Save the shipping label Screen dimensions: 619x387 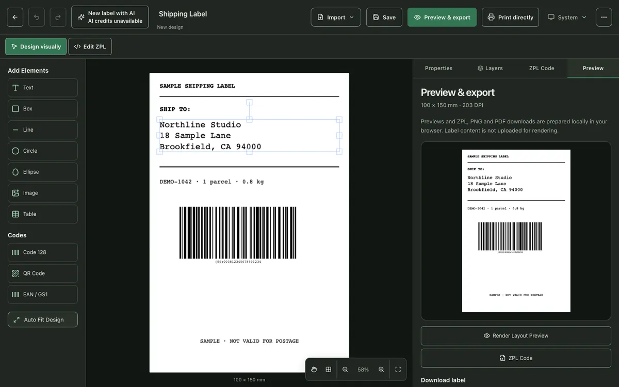click(384, 17)
